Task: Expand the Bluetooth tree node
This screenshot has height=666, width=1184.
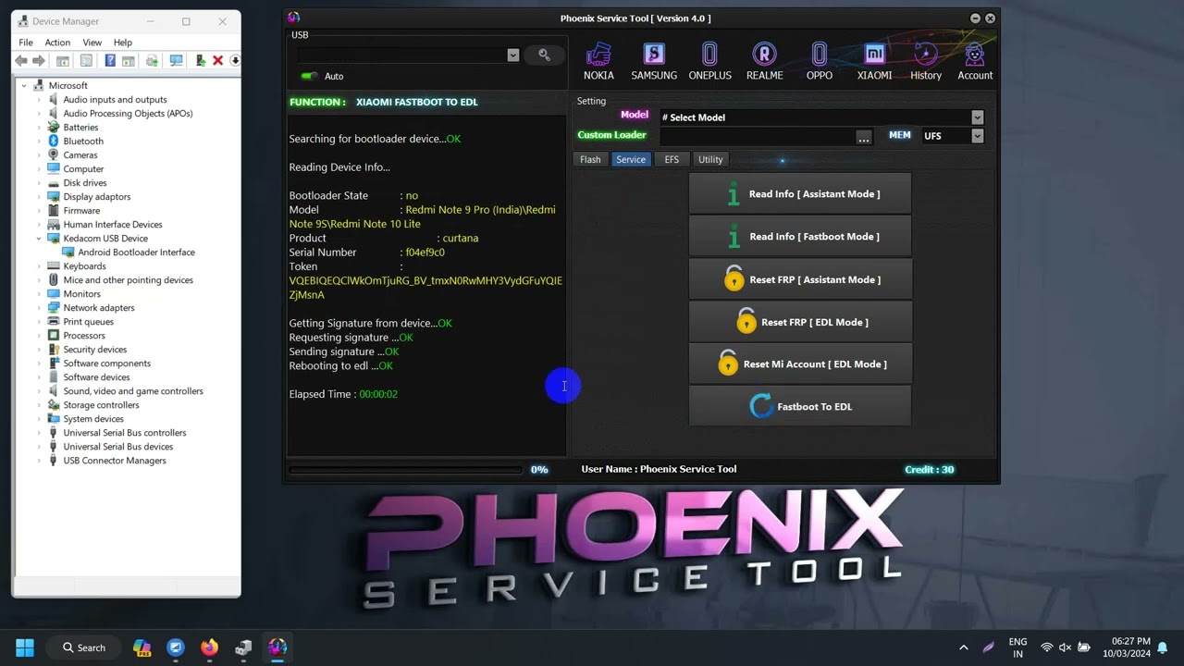Action: [x=40, y=142]
